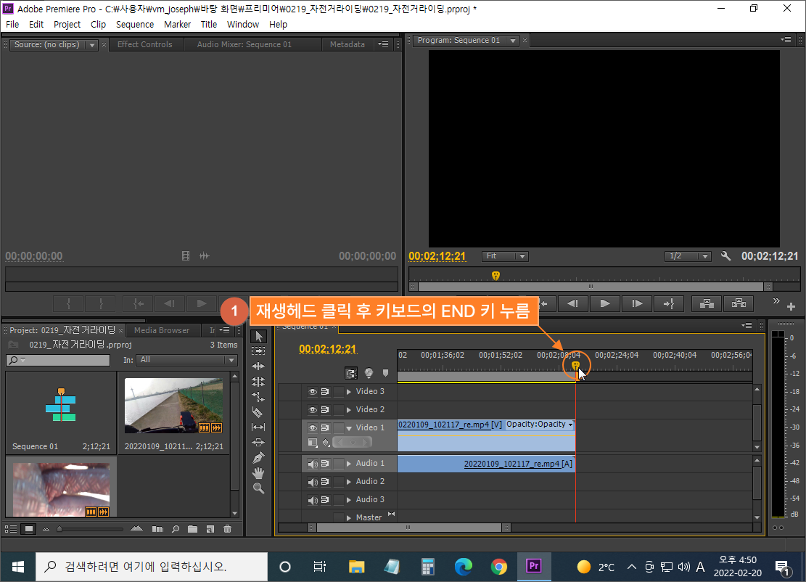Click the Drag Audio Only waveform icon

(x=205, y=256)
